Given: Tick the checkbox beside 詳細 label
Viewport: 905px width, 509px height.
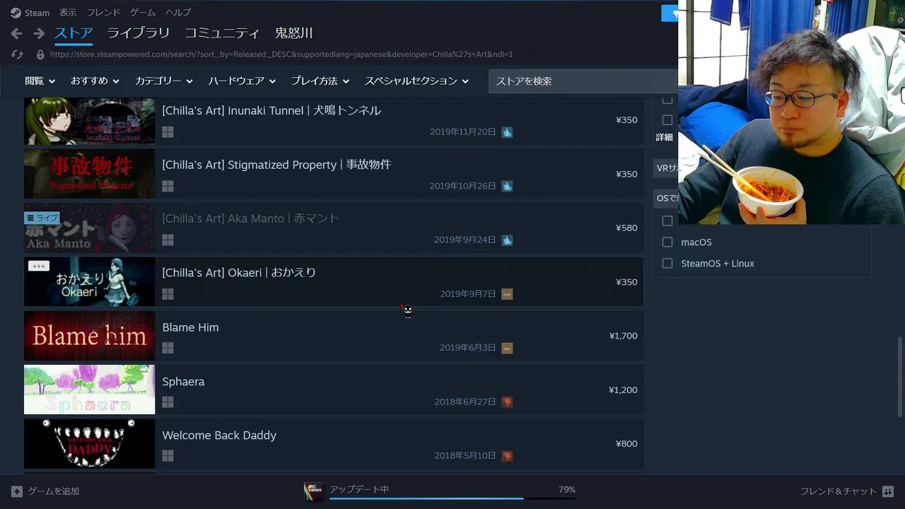Looking at the screenshot, I should click(x=667, y=120).
